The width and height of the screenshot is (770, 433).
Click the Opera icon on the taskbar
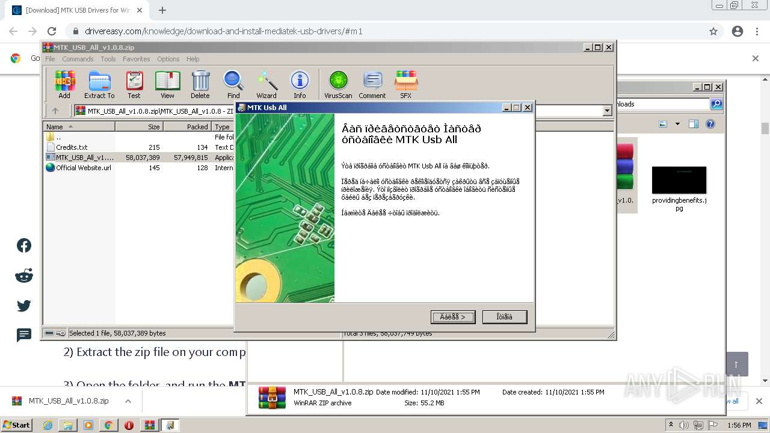[129, 425]
